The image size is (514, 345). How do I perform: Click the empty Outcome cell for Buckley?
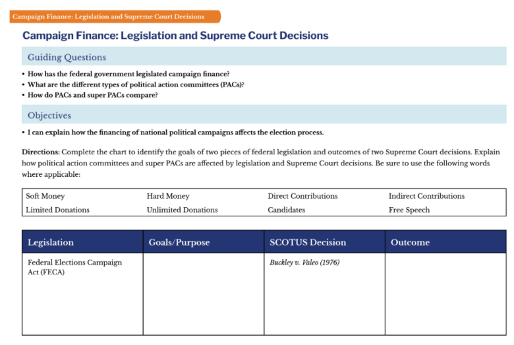[445, 294]
